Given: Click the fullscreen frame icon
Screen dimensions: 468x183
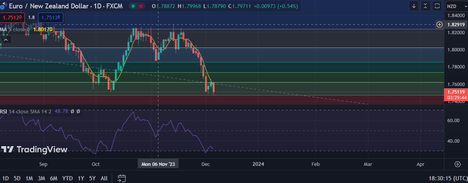Looking at the screenshot, I should click(437, 6).
